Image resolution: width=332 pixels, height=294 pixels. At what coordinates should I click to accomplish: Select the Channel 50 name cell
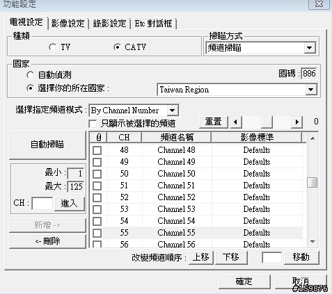click(x=177, y=174)
